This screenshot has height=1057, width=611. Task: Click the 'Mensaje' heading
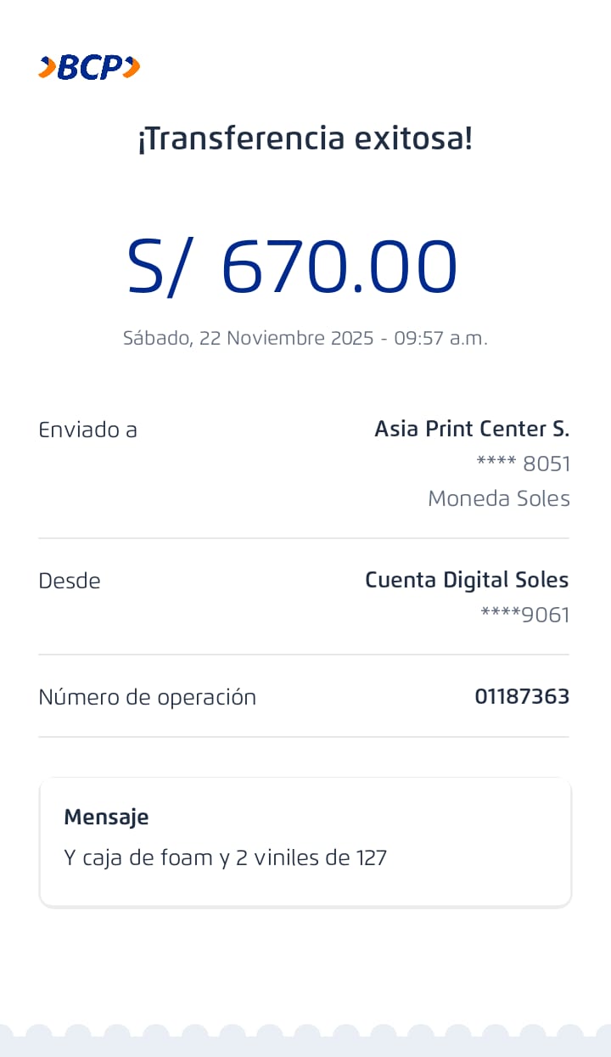tap(106, 817)
